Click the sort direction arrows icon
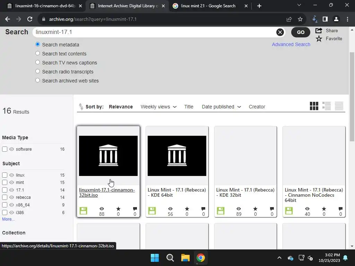Image resolution: width=355 pixels, height=266 pixels. coord(81,107)
